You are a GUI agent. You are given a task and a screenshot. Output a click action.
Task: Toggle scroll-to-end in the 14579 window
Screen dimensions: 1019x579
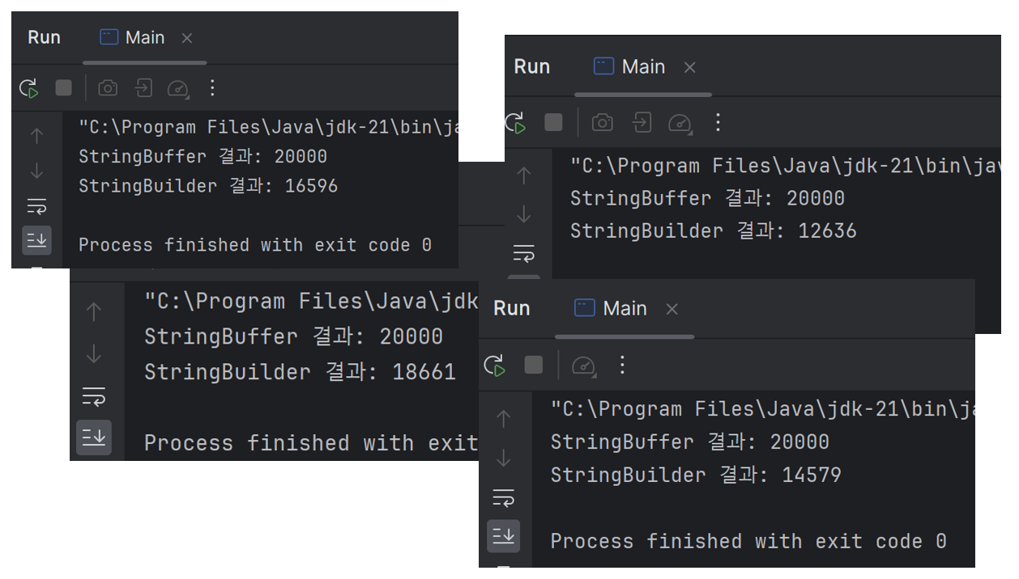pyautogui.click(x=504, y=536)
